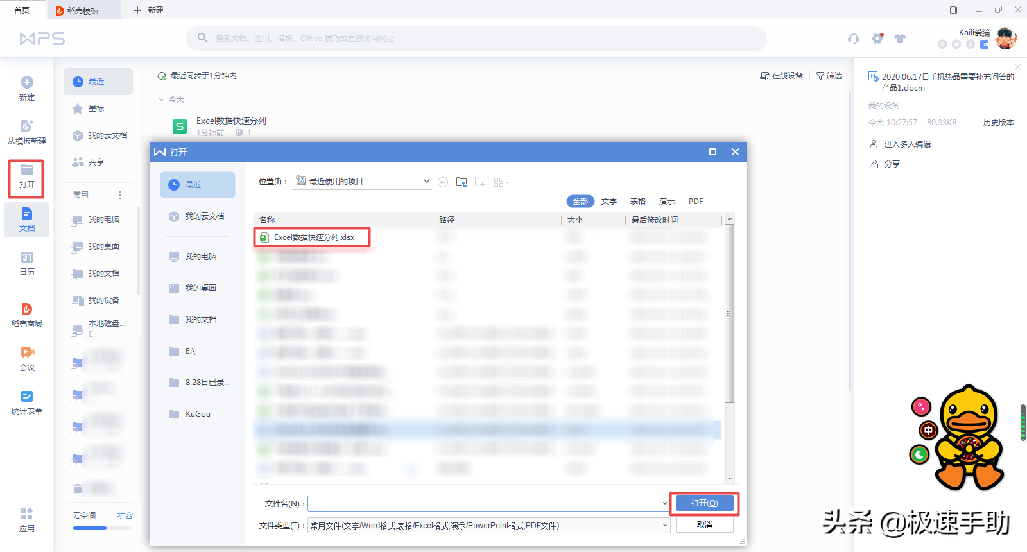Click the shirt skin icon in header

(x=900, y=39)
